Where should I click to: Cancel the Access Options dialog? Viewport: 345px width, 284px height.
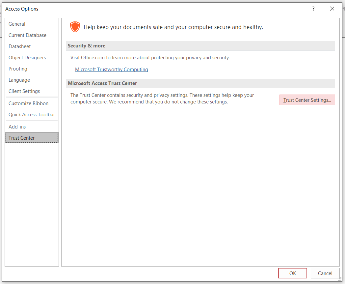coord(325,273)
